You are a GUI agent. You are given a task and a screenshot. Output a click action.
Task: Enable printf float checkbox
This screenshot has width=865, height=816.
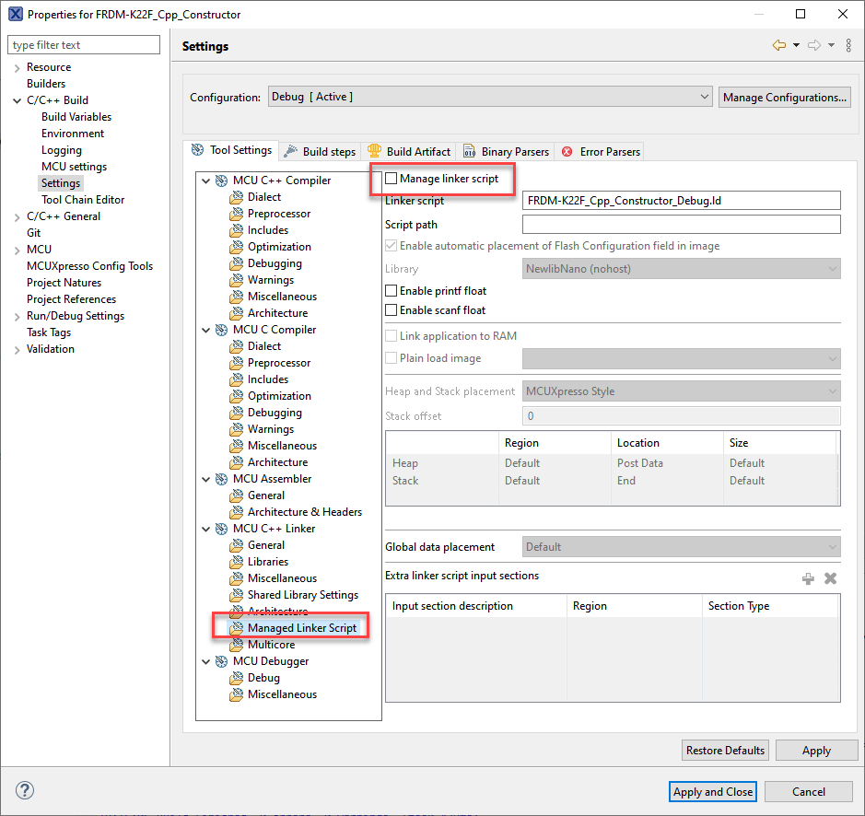tap(392, 291)
